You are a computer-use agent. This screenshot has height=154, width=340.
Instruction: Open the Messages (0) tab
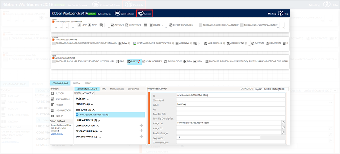tap(117, 89)
